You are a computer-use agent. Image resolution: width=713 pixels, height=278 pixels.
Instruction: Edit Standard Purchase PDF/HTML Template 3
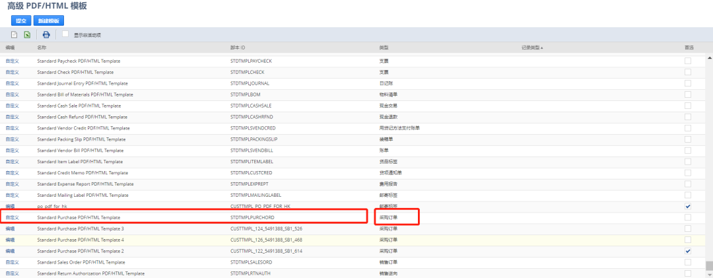10,228
